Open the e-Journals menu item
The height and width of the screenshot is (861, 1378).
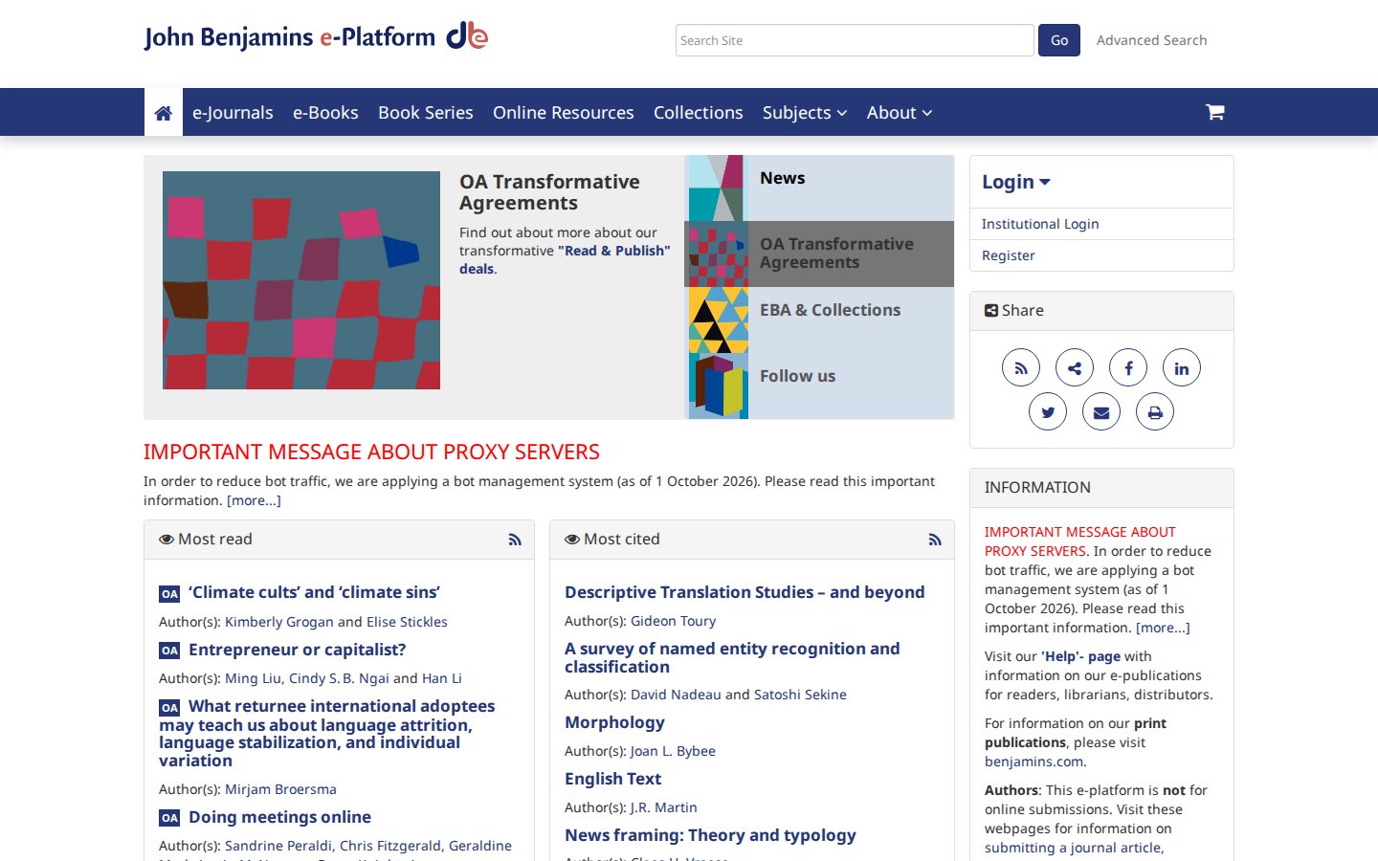(233, 113)
